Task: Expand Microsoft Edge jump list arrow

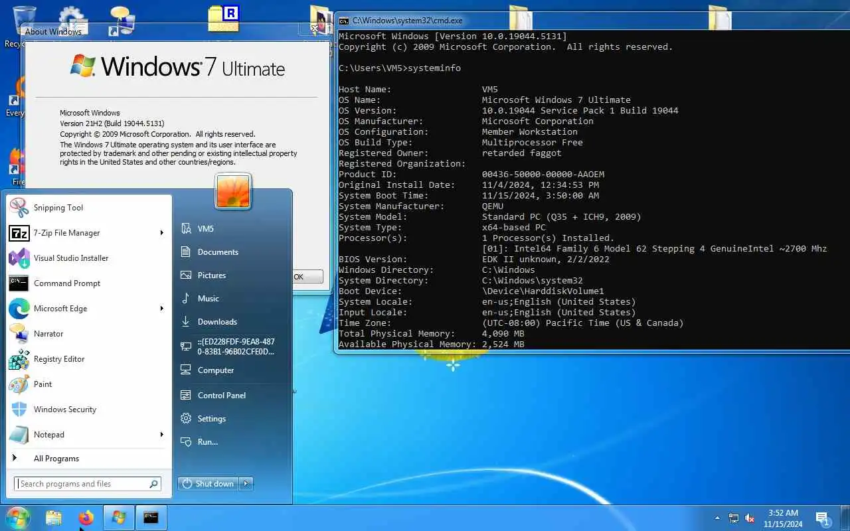Action: tap(162, 309)
